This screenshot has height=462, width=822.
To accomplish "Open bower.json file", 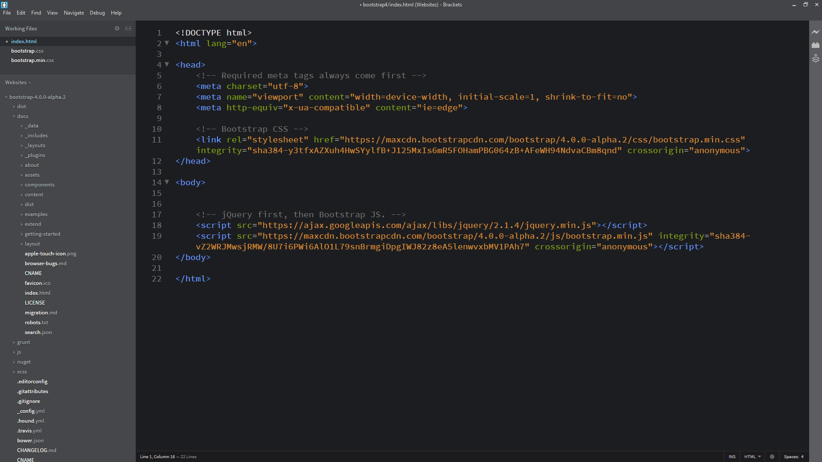I will coord(30,441).
